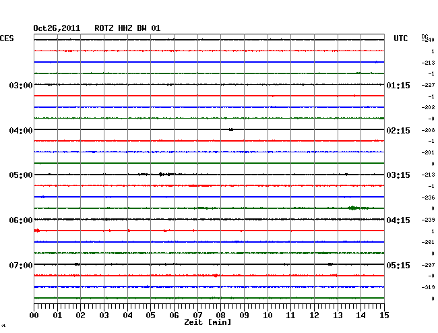Click the UTC column header
This screenshot has height=333, width=438.
point(400,38)
